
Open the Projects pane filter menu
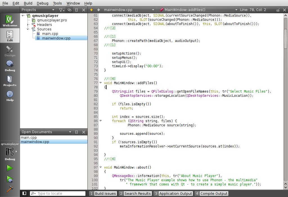pos(62,10)
